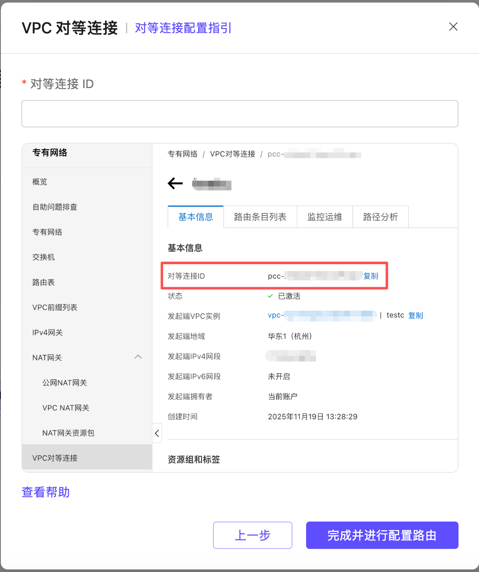479x572 pixels.
Task: Close the VPC 对等连接 dialog
Action: coord(453,27)
